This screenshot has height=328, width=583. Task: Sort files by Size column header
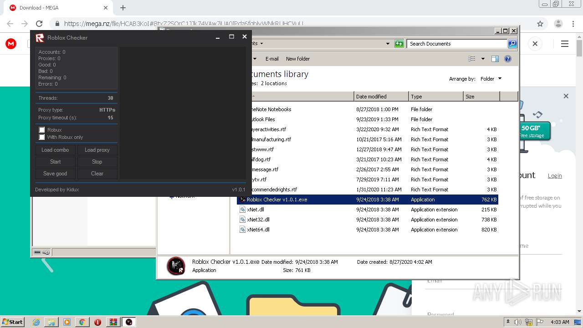click(x=481, y=97)
